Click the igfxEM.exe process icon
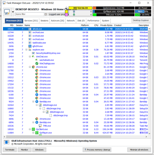 (x=30, y=46)
